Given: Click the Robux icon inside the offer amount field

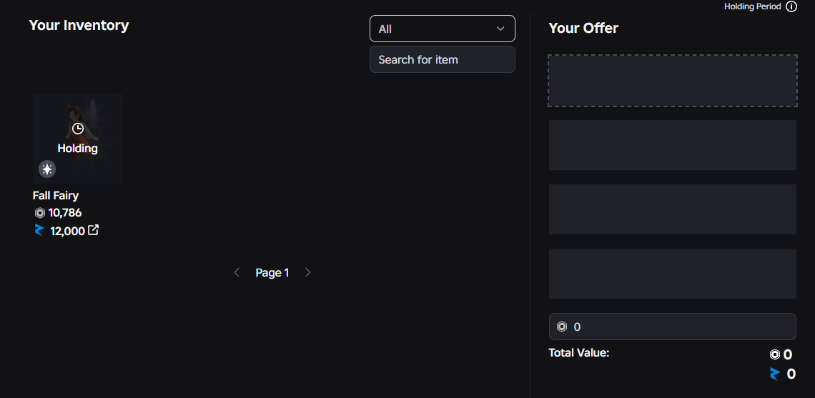Looking at the screenshot, I should tap(562, 327).
